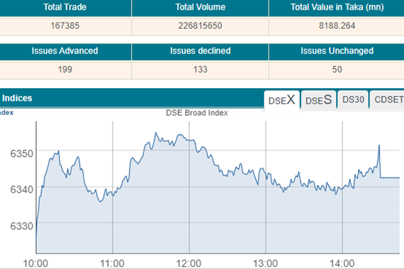The height and width of the screenshot is (269, 404).
Task: Select the Issues Advanced header cell
Action: coord(65,51)
